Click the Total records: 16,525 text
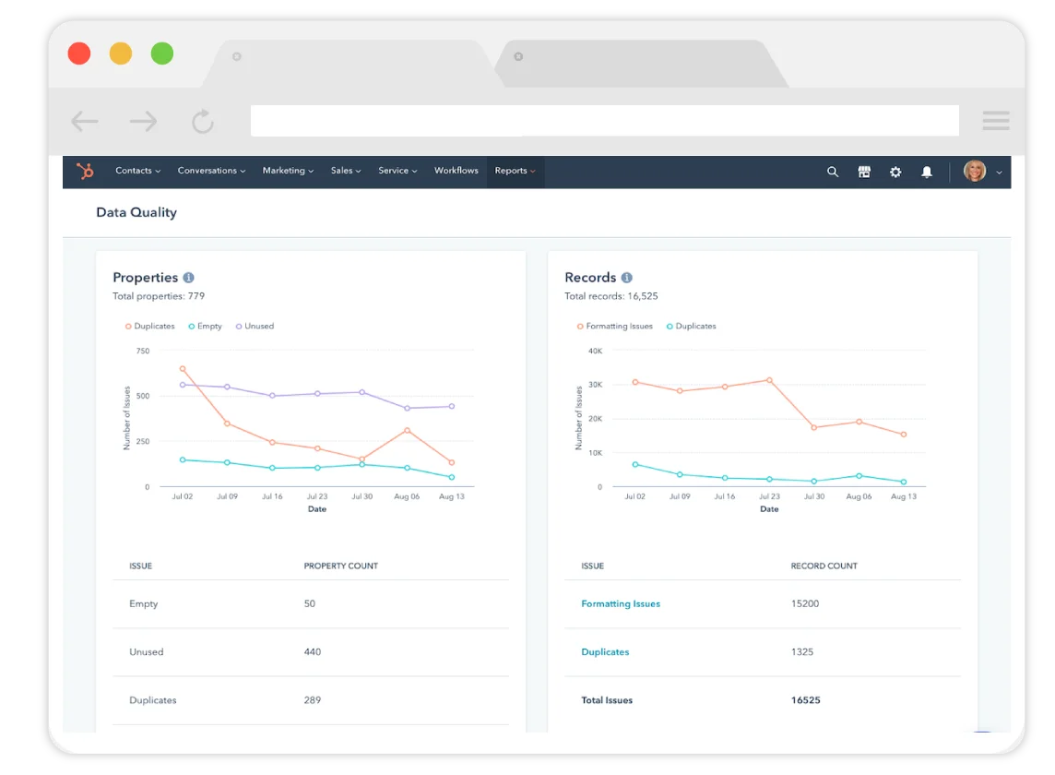 (610, 296)
